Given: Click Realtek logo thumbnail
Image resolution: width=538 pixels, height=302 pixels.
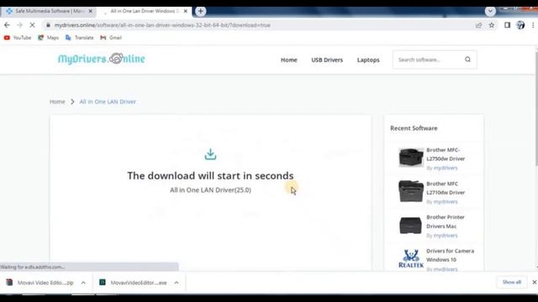Looking at the screenshot, I should coord(411,258).
